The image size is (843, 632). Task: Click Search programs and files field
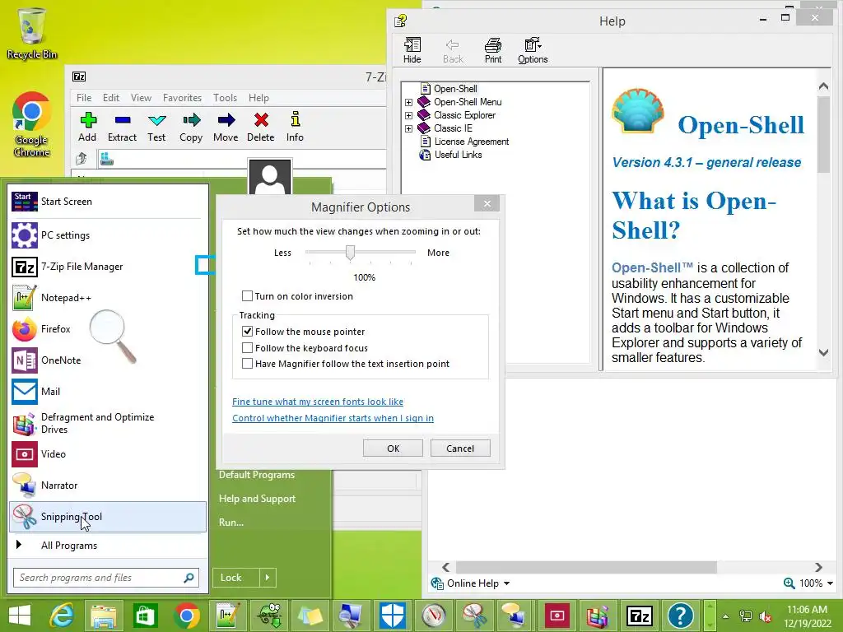[106, 578]
